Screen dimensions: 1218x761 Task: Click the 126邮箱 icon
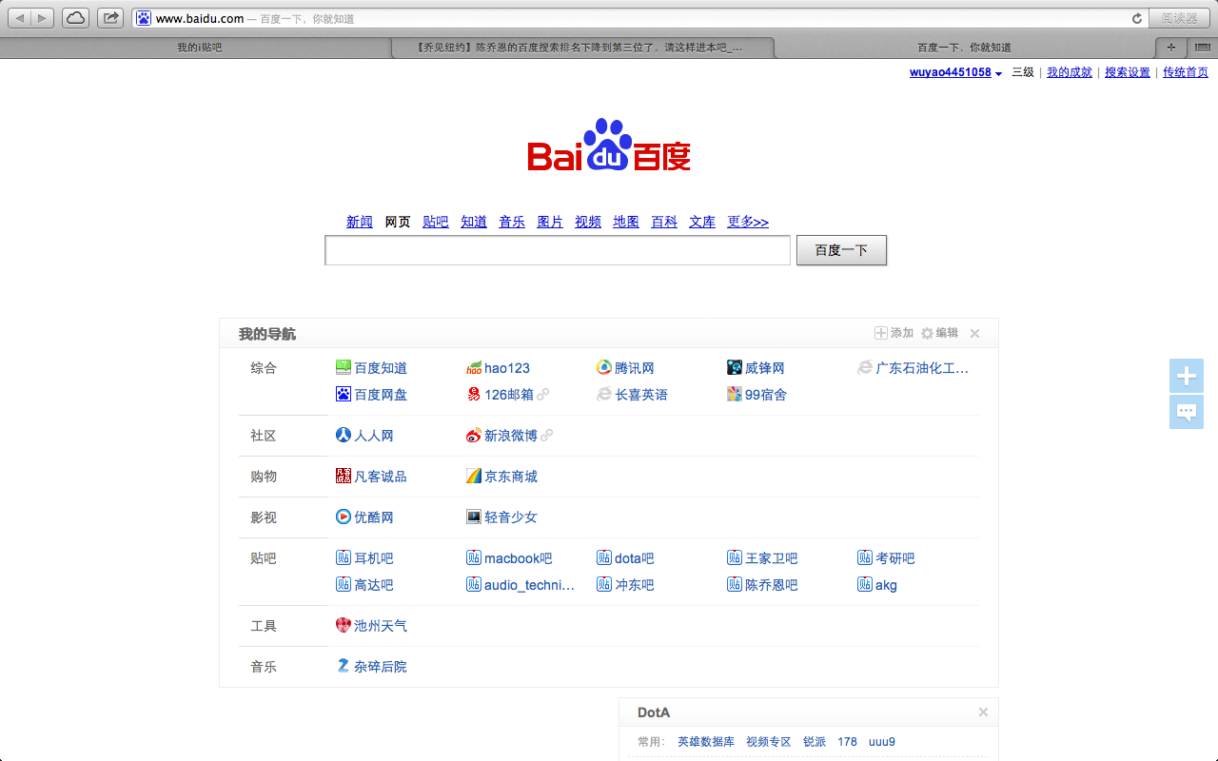[x=474, y=394]
